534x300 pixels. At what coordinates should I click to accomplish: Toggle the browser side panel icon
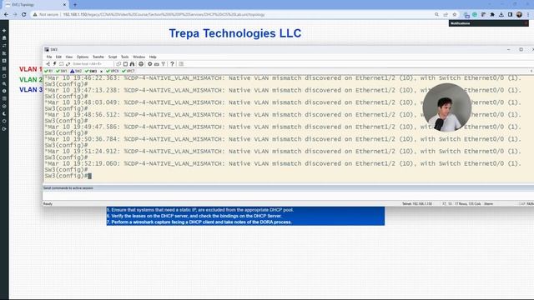pos(510,15)
